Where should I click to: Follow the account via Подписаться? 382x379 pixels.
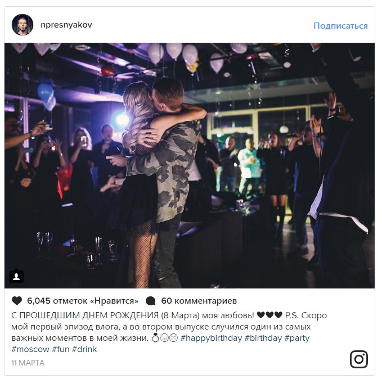click(340, 25)
